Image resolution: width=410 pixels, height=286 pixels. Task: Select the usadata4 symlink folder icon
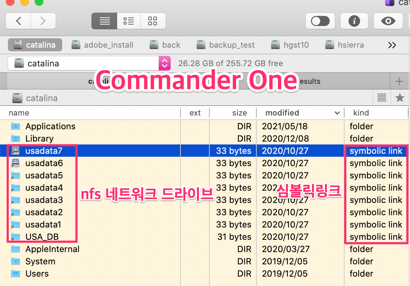pos(16,187)
